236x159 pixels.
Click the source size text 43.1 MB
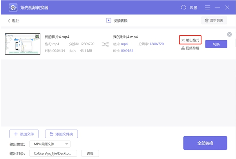[86, 51]
